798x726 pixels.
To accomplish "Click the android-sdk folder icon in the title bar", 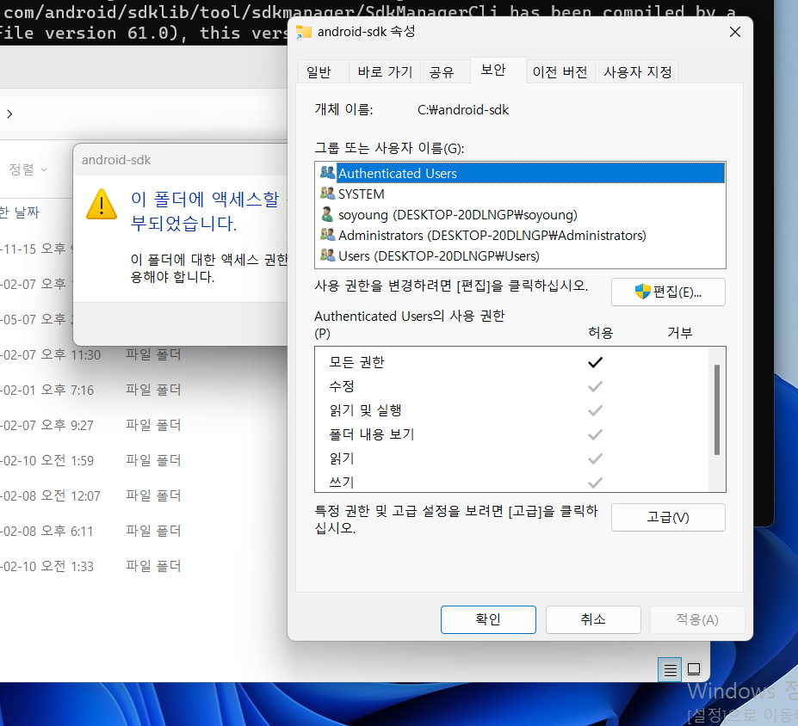I will (304, 32).
